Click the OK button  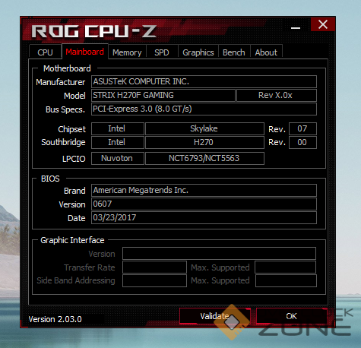292,316
